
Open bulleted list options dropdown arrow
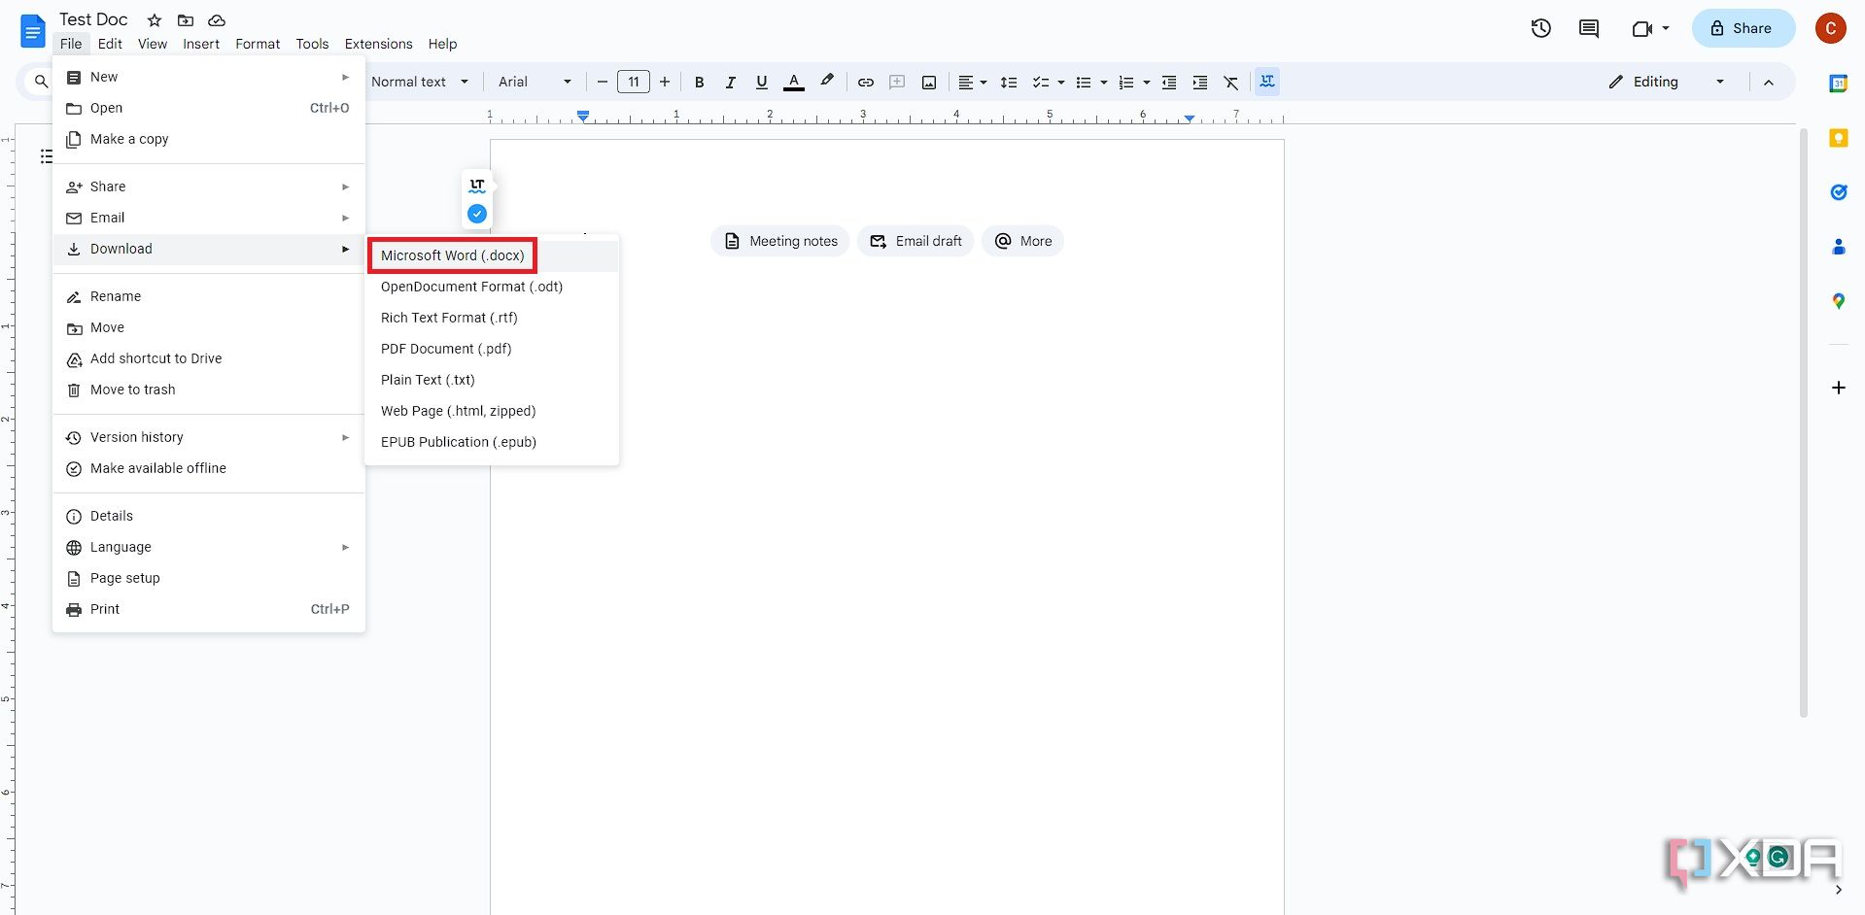click(x=1103, y=82)
